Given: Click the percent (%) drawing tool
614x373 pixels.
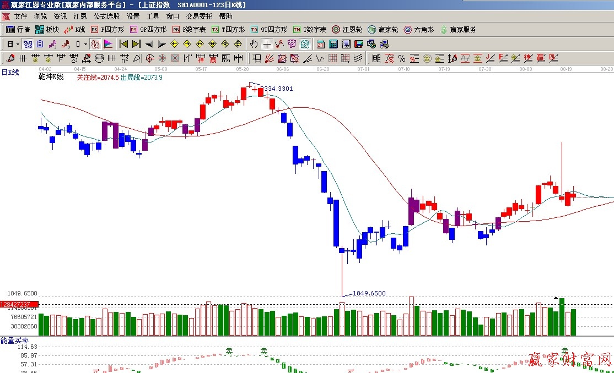Looking at the screenshot, I should (401, 58).
